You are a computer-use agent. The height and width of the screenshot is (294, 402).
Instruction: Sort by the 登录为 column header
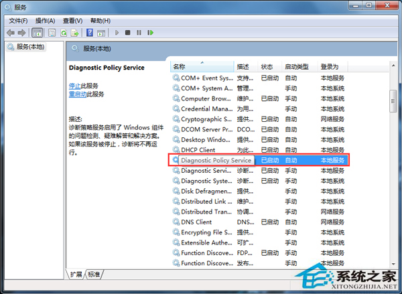(332, 67)
